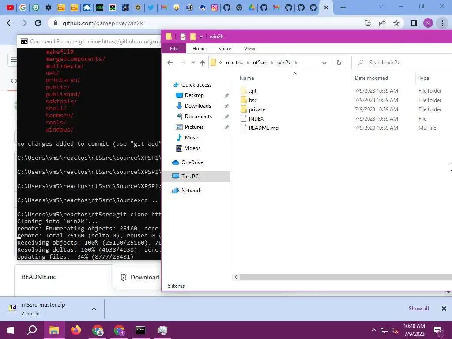Expand chevron after win2k in breadcrumb
Viewport: 452px width, 339px height.
296,63
